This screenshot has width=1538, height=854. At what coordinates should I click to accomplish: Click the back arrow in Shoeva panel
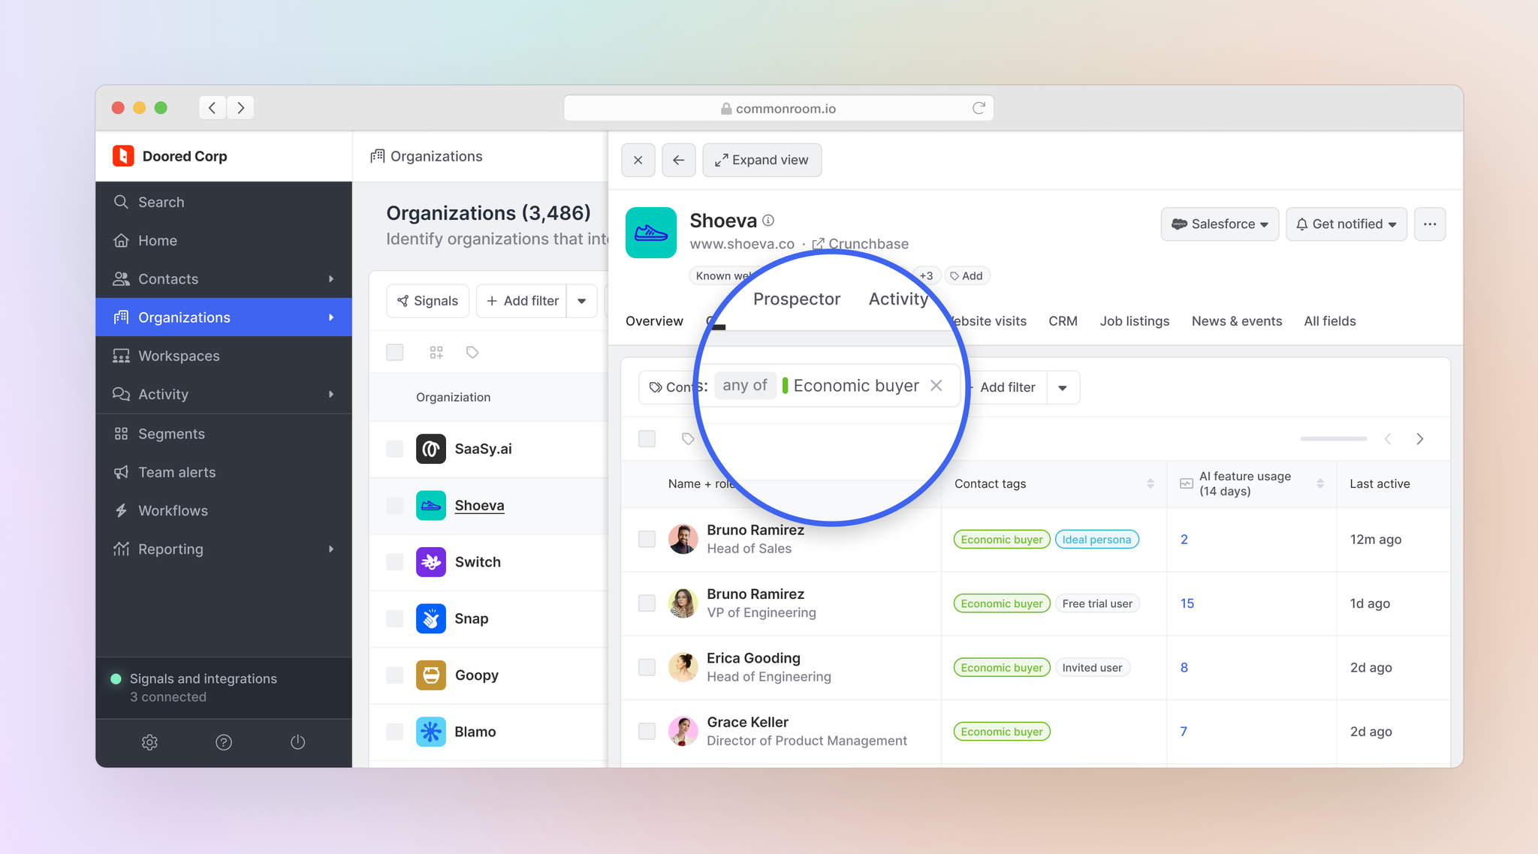pyautogui.click(x=678, y=160)
